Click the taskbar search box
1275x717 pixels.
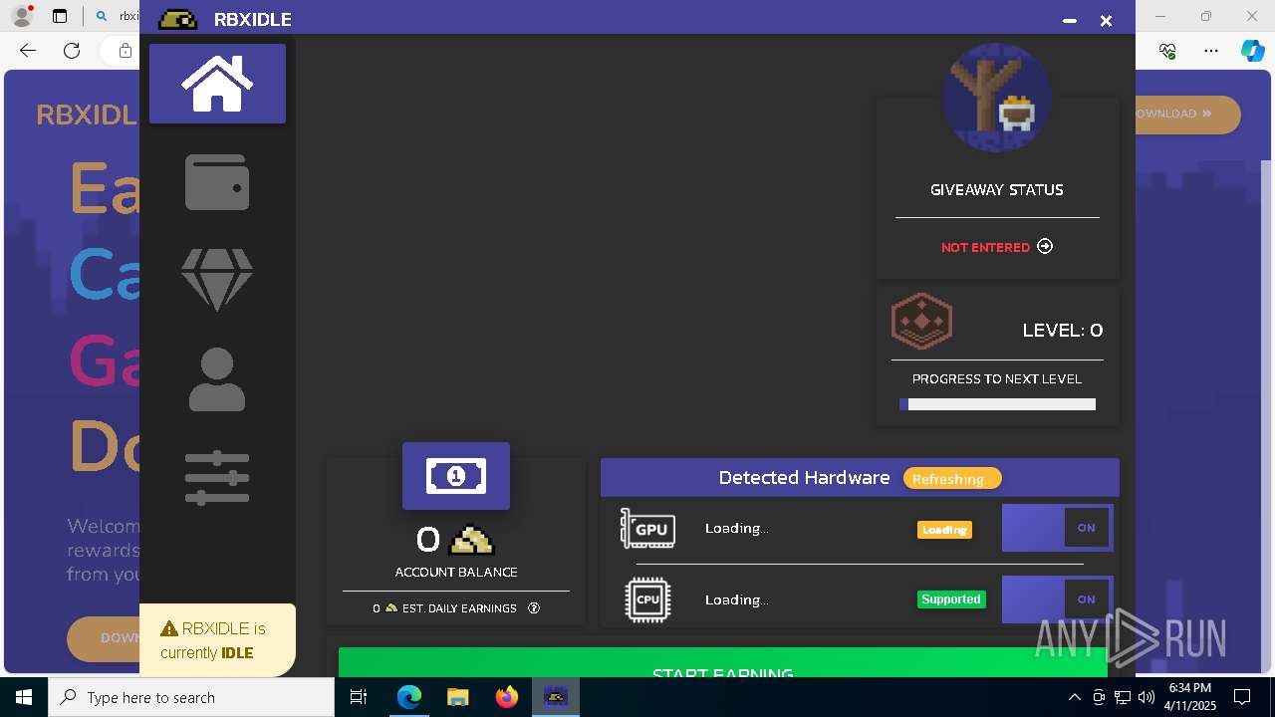[x=191, y=697]
